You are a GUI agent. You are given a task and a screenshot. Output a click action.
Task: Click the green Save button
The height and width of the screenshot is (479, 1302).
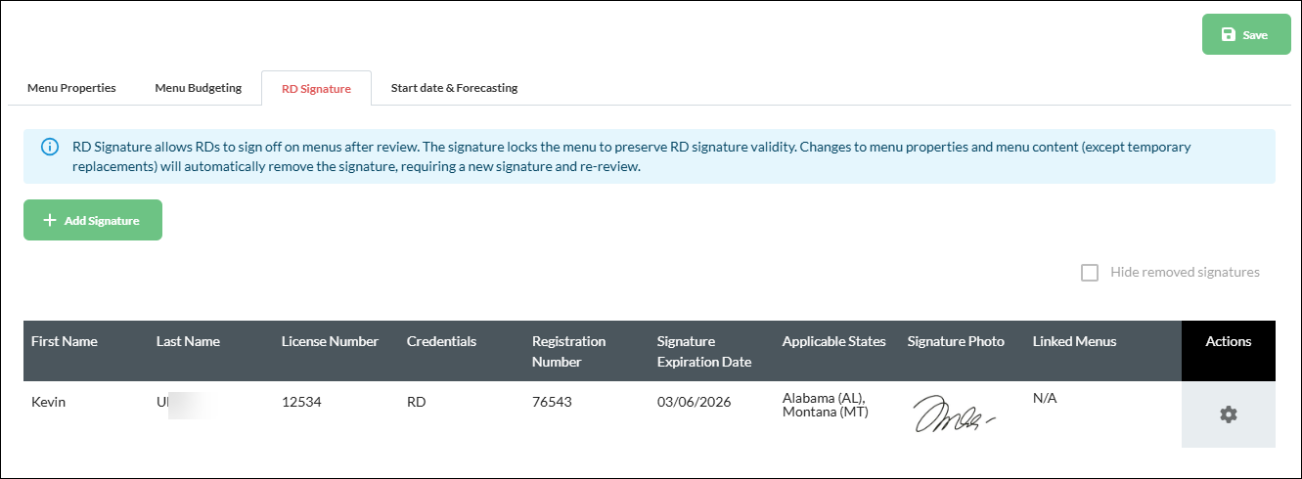1246,35
